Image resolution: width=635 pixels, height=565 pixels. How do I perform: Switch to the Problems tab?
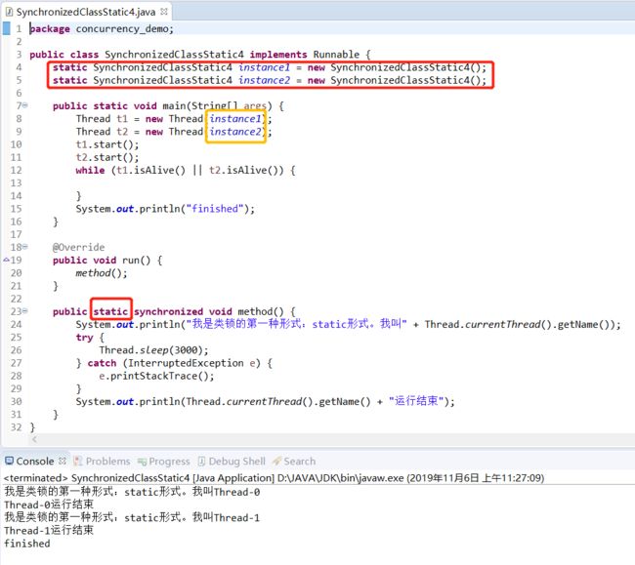click(107, 461)
